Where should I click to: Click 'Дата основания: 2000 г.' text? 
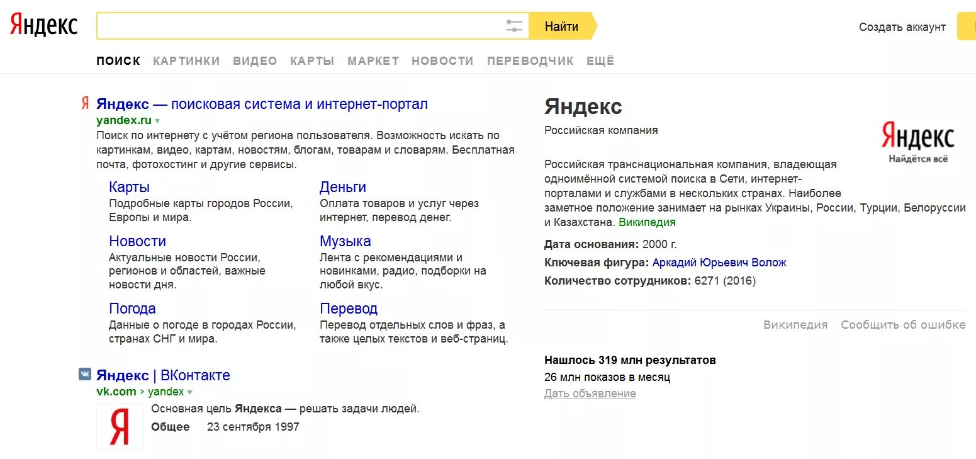point(610,244)
